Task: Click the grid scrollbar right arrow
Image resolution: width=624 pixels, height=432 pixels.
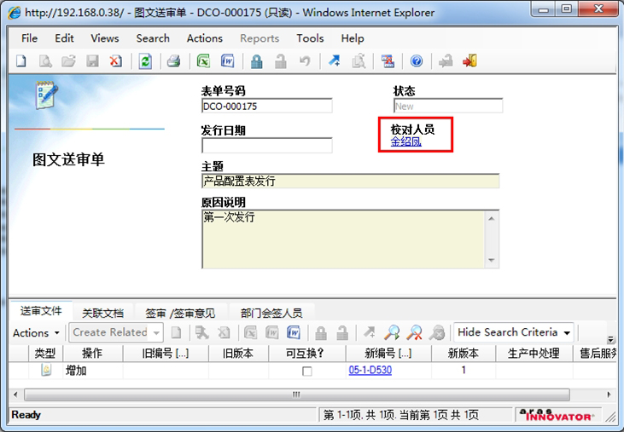Action: pyautogui.click(x=609, y=395)
